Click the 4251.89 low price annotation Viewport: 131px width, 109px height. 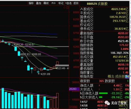click(x=45, y=74)
